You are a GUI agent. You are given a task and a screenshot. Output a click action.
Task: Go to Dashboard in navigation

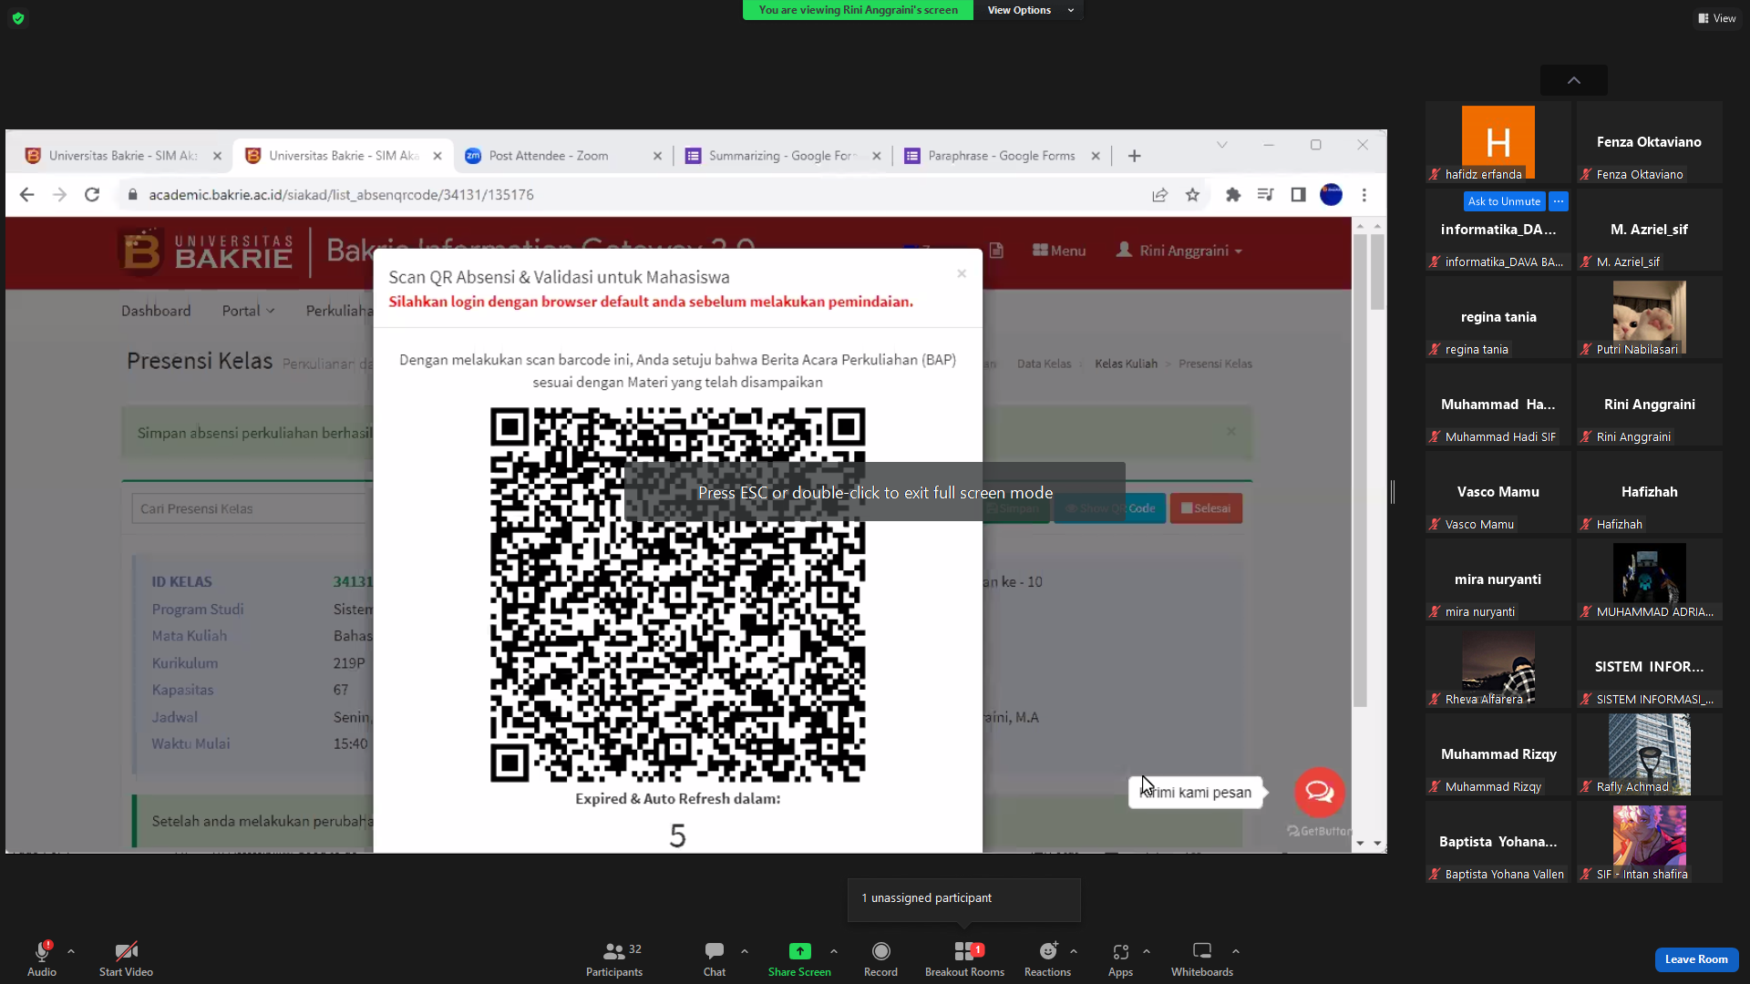point(156,311)
